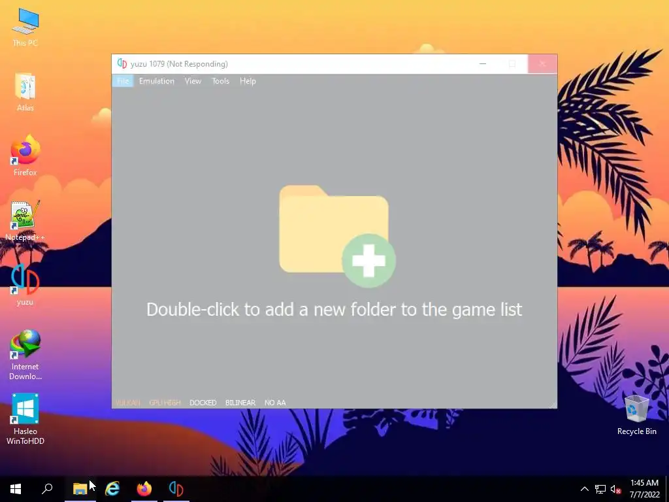Expand the hidden system tray icons
669x502 pixels.
[585, 489]
